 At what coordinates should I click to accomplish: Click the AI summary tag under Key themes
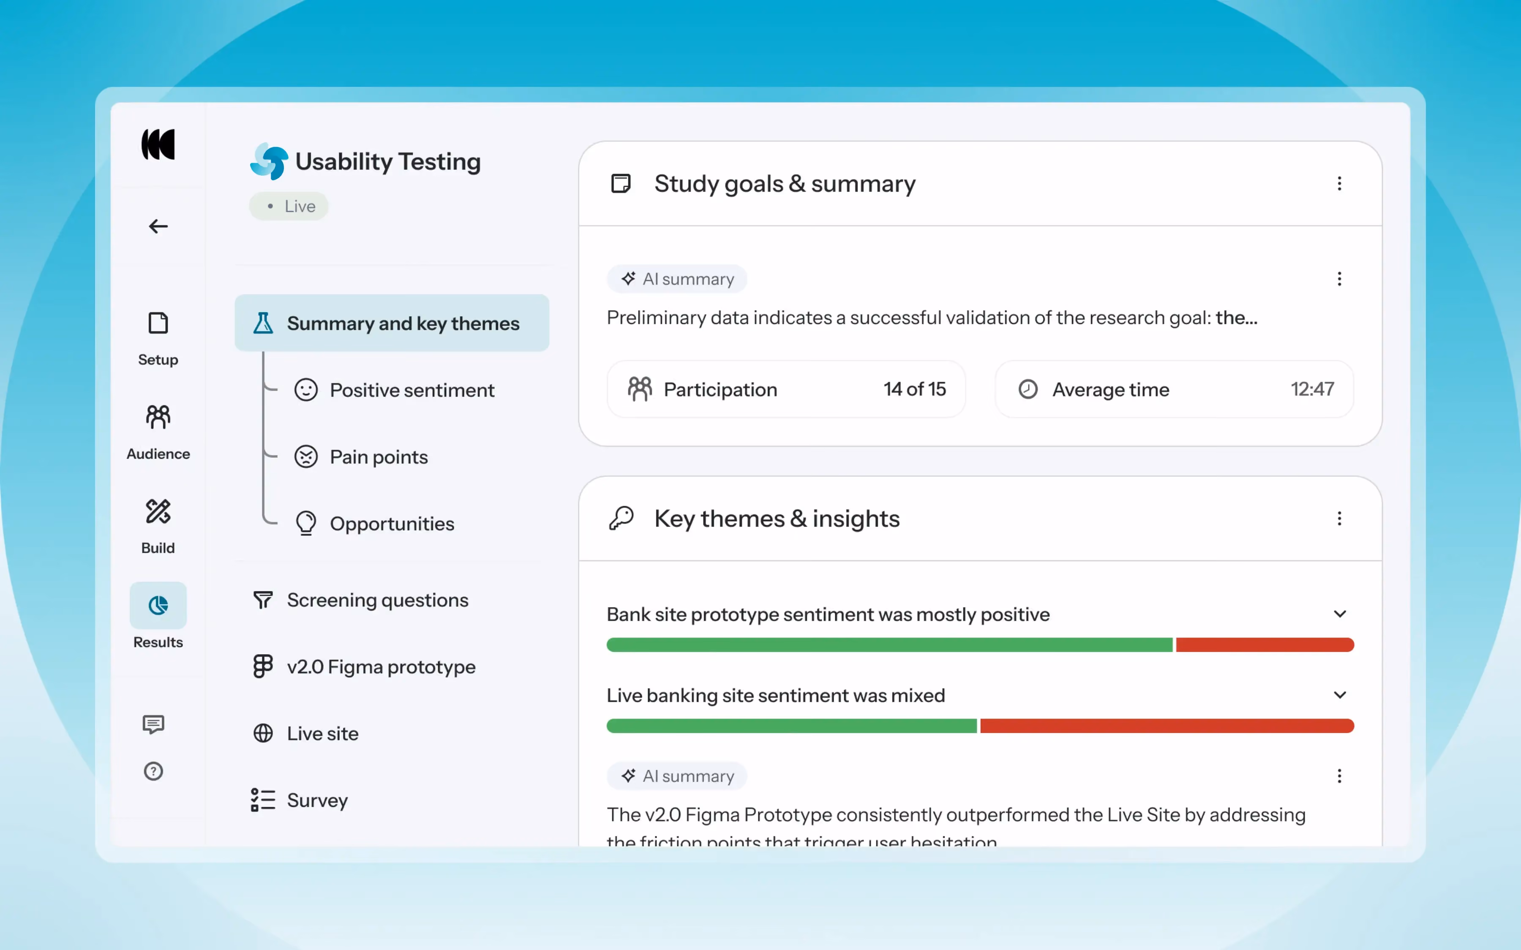click(x=677, y=776)
